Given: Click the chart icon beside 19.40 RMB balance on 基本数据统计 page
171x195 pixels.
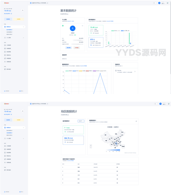Looking at the screenshot, I should point(23,10).
